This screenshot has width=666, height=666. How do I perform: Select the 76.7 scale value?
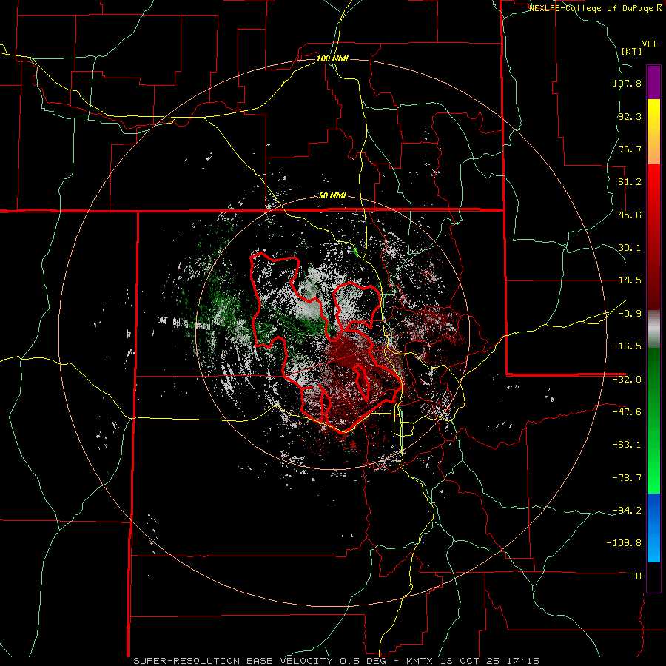[630, 149]
